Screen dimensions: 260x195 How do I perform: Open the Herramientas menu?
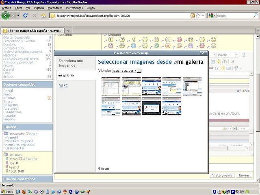(x=74, y=8)
